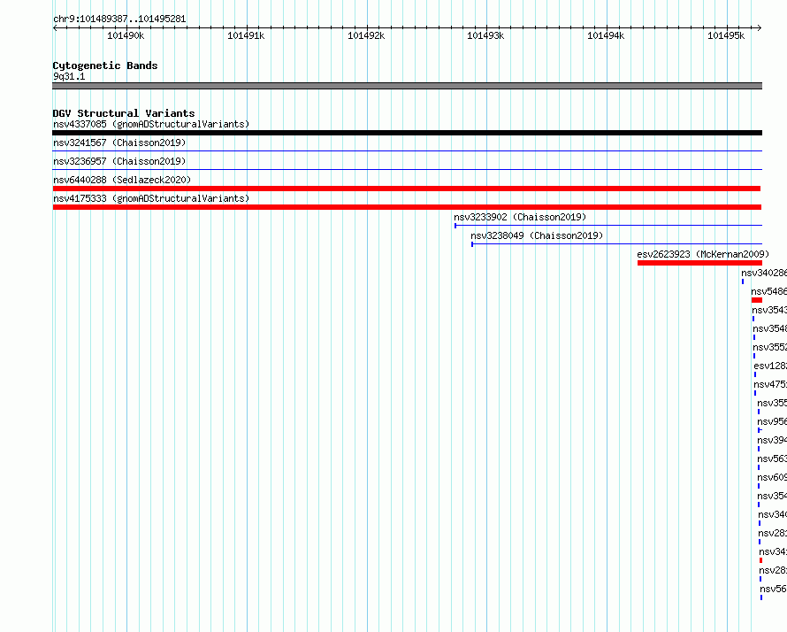Click the 101495k ruler position label

click(x=726, y=35)
